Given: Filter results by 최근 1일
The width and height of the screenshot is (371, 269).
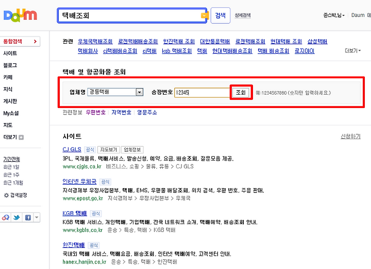Looking at the screenshot, I should tap(11, 167).
